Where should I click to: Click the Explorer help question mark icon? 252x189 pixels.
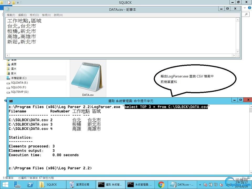[x=249, y=8]
